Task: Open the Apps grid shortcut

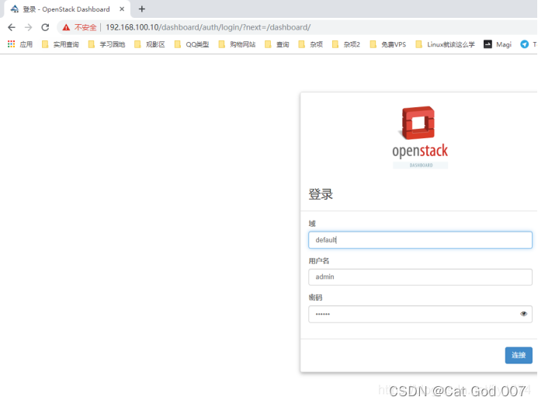Action: click(x=20, y=44)
